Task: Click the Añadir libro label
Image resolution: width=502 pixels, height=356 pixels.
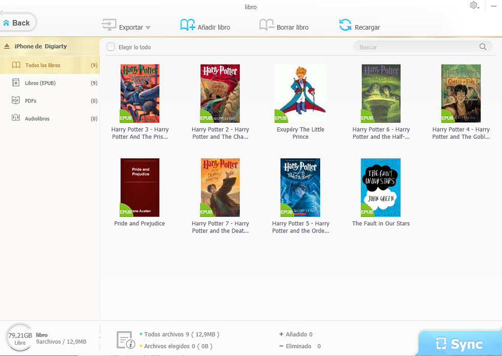Action: click(x=214, y=28)
